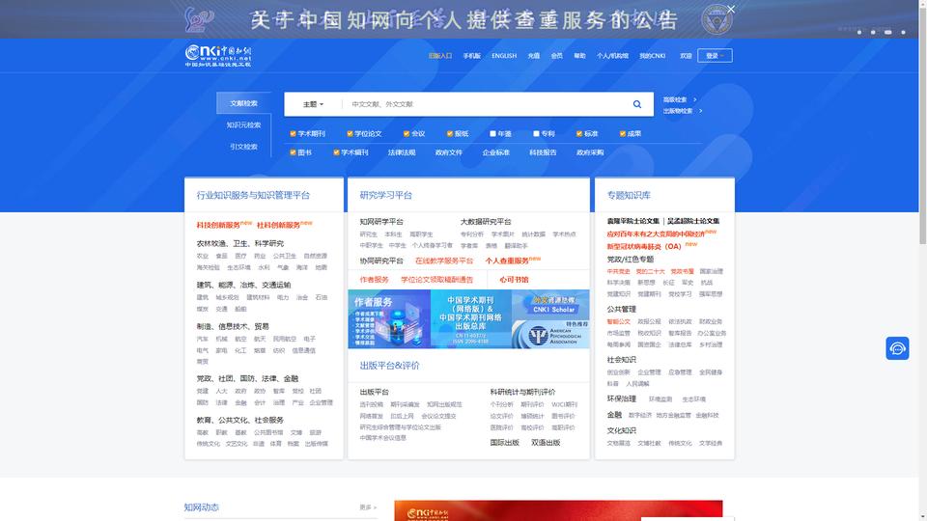The image size is (927, 521).
Task: Click 帮助 in top navigation
Action: (x=579, y=56)
